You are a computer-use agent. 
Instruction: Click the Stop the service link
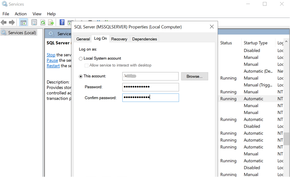click(51, 55)
